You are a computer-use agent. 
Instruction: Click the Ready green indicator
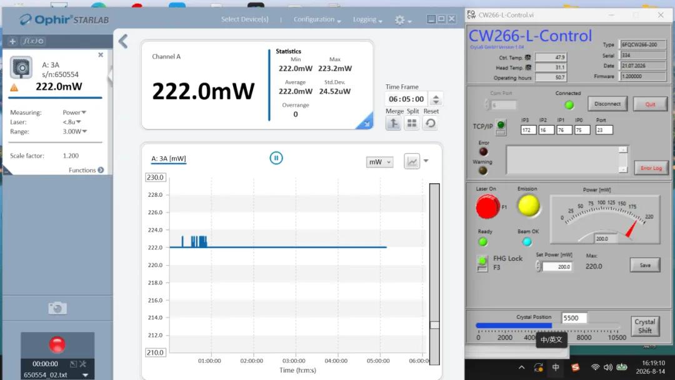[x=483, y=242]
